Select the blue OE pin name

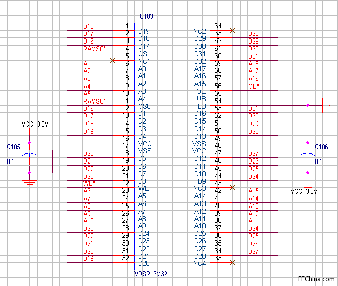coord(201,92)
